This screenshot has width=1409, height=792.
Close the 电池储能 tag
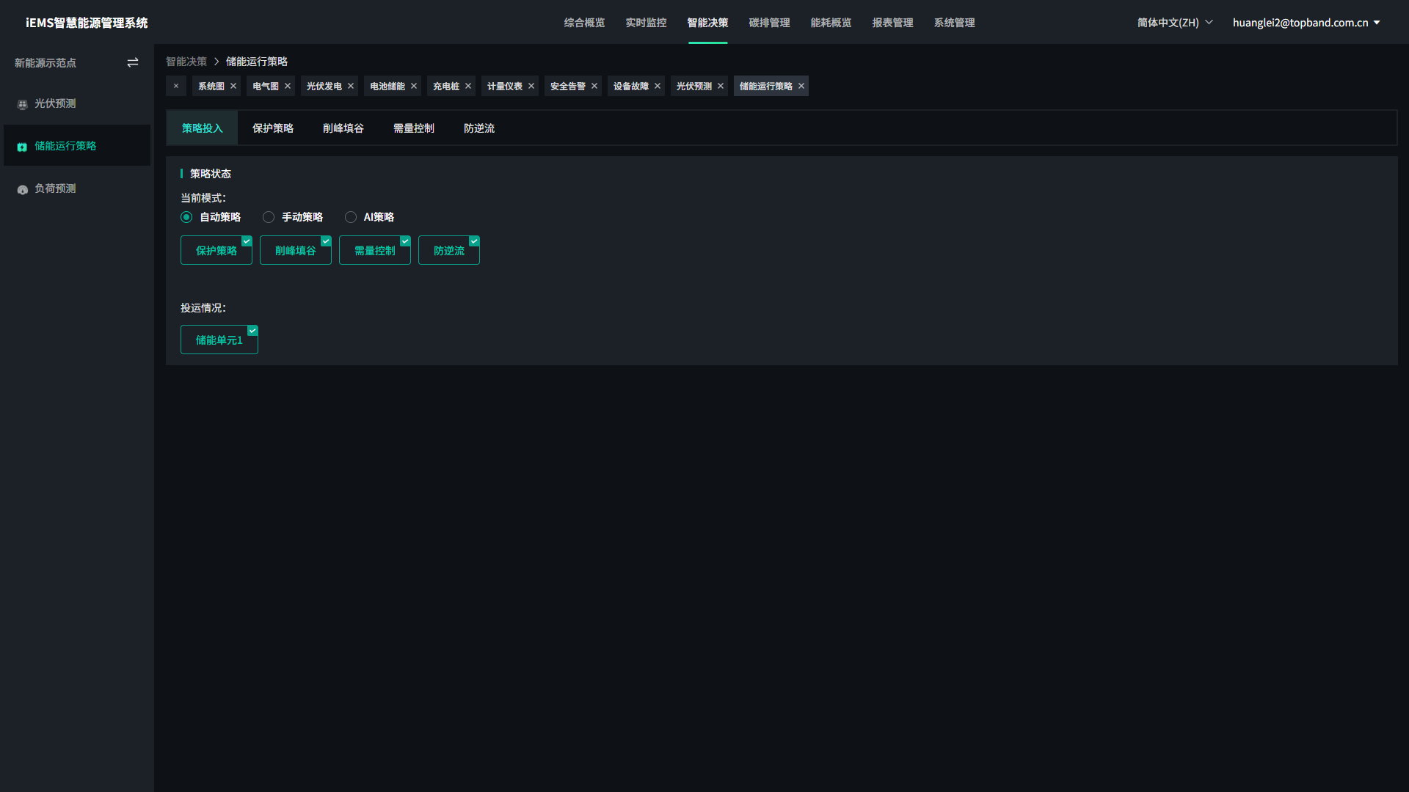tap(414, 87)
